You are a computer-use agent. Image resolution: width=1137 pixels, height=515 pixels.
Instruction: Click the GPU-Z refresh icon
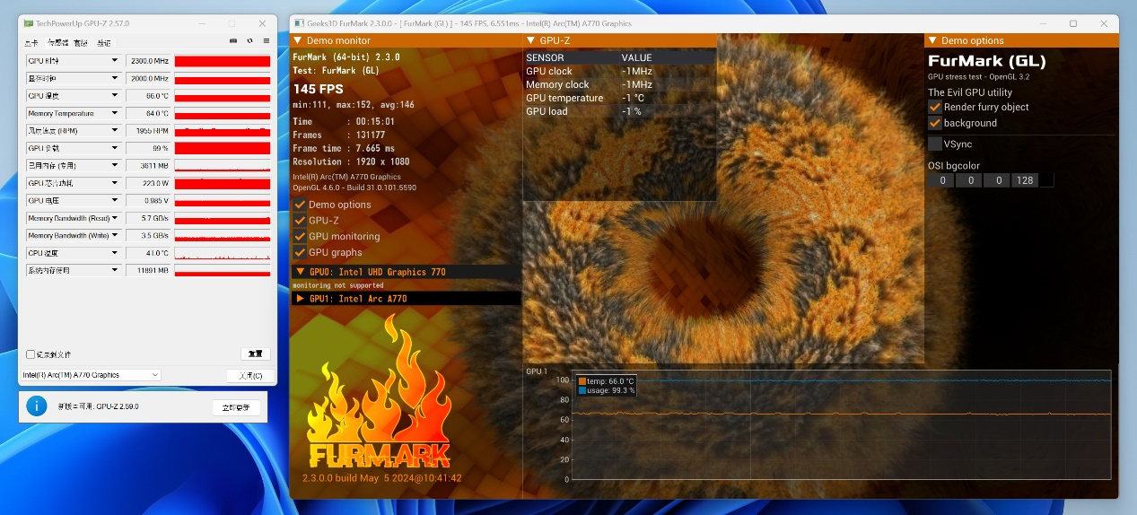(x=249, y=41)
